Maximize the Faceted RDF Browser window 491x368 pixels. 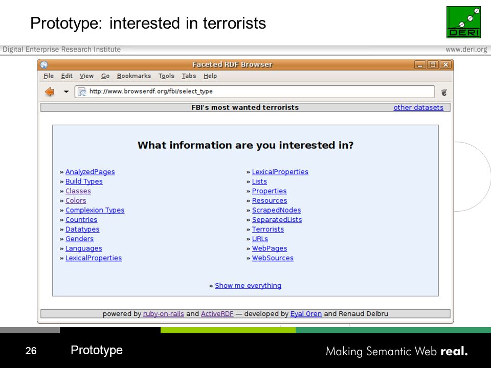coord(433,65)
